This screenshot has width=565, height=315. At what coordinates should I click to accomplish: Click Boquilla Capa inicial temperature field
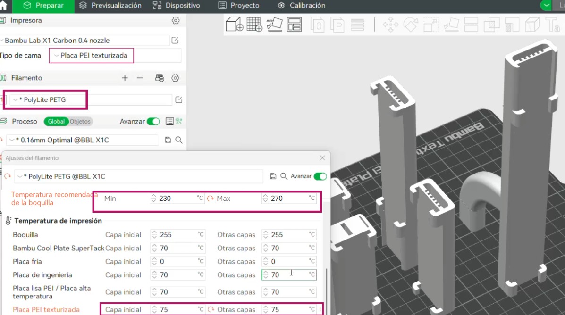177,235
